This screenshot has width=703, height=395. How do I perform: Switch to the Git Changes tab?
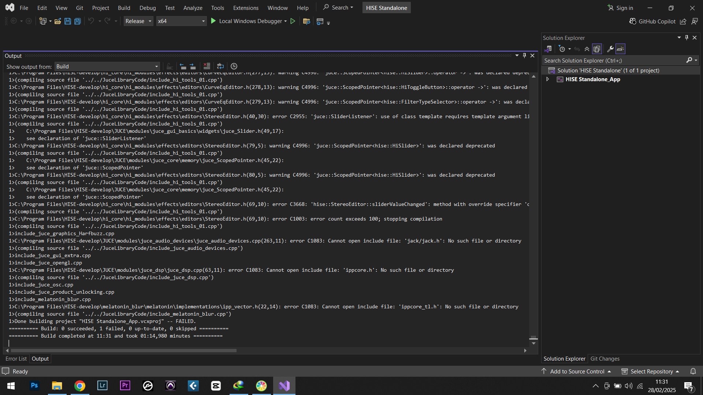(605, 359)
